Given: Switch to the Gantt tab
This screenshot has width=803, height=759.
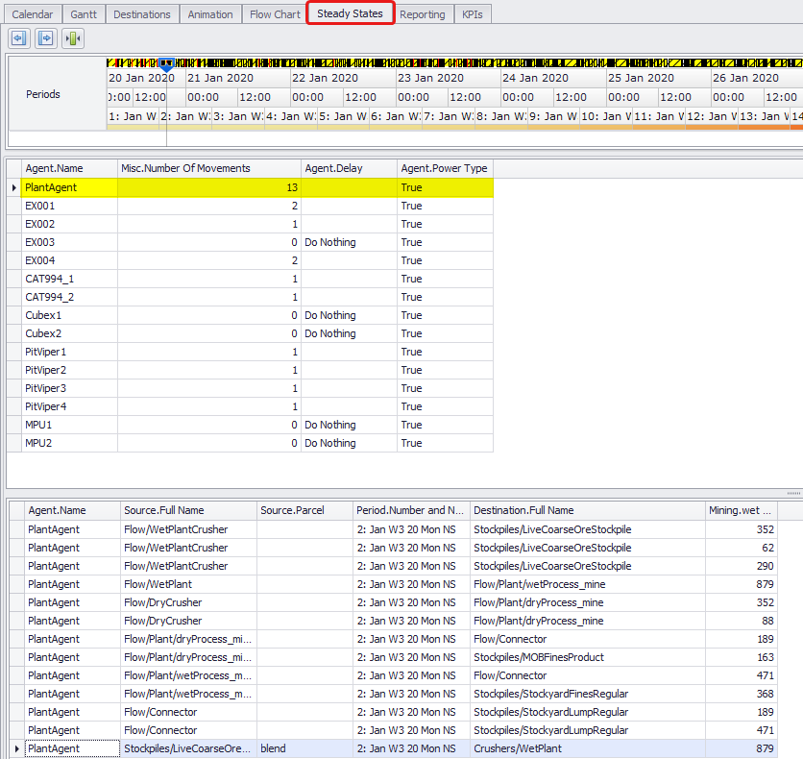Looking at the screenshot, I should tap(84, 14).
